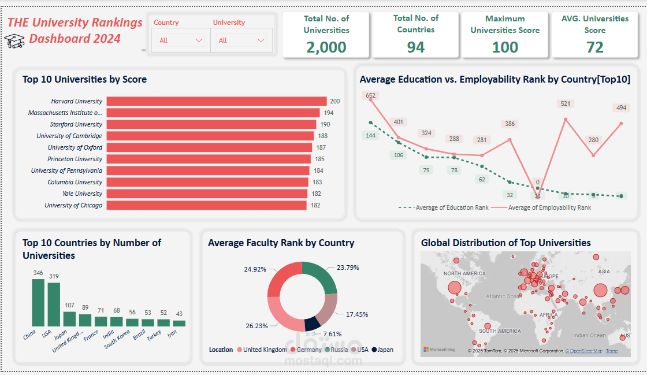Open the University slicer dropdown
This screenshot has width=647, height=375.
coord(241,40)
